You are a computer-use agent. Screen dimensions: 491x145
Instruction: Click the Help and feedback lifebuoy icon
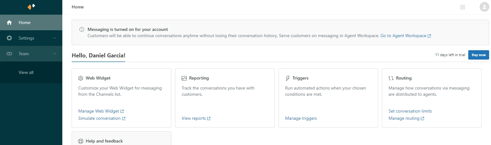pyautogui.click(x=81, y=141)
